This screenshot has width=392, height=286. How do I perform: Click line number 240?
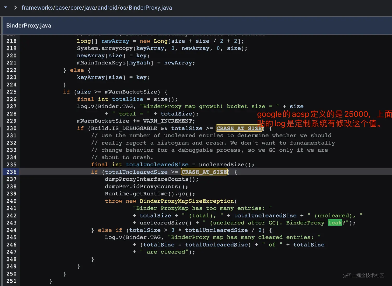click(x=11, y=201)
